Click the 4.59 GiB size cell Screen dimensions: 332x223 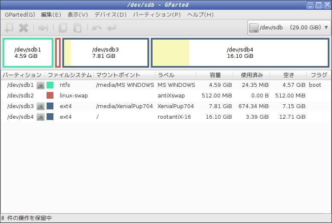pos(220,85)
